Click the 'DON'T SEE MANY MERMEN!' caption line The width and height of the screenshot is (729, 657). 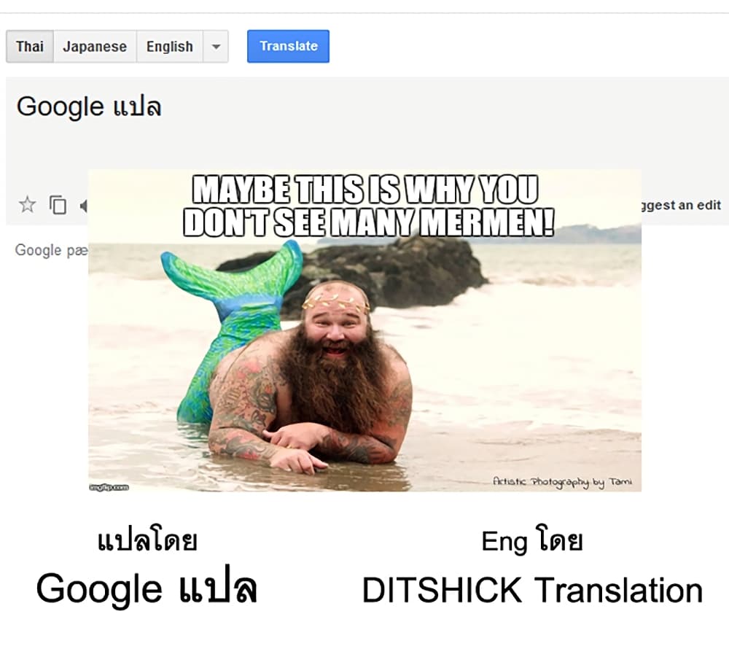pyautogui.click(x=369, y=222)
